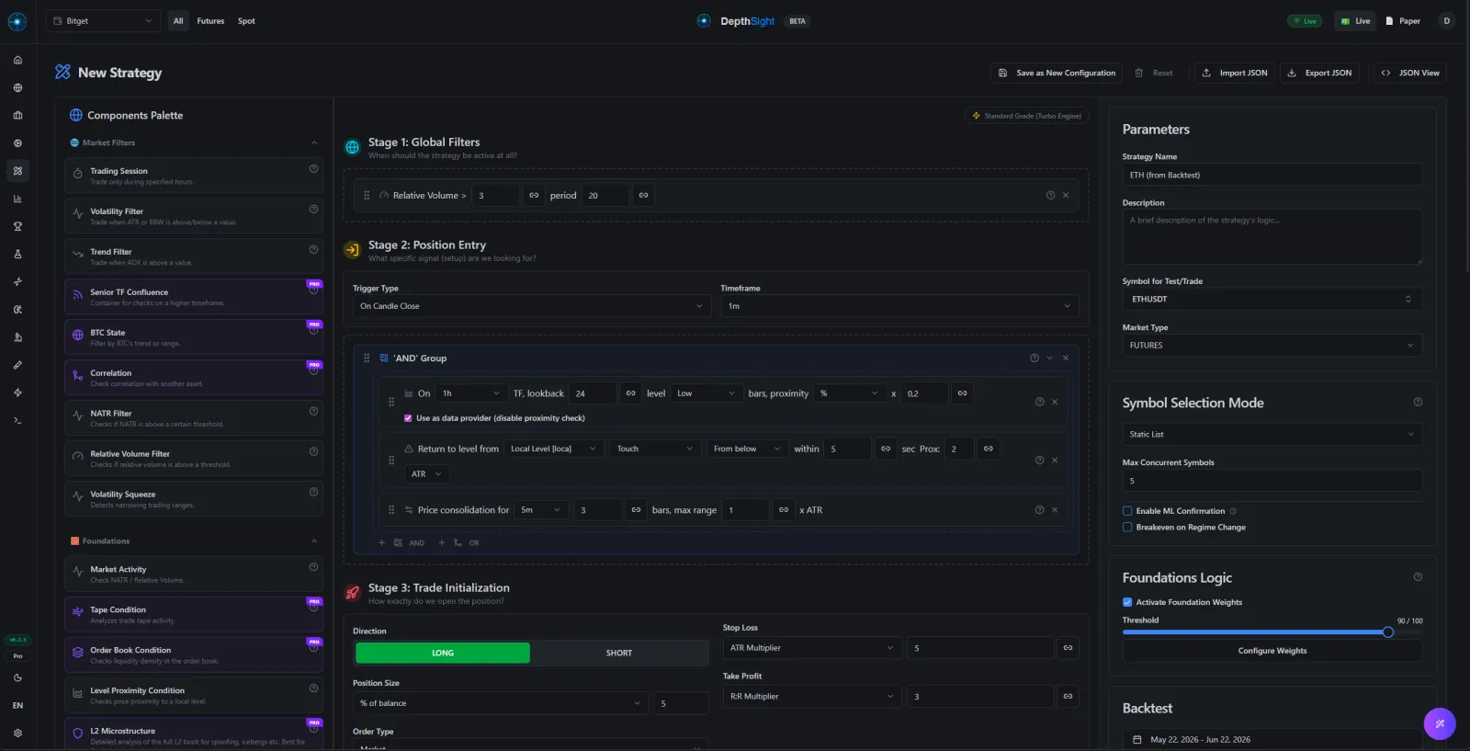Select LONG direction
The width and height of the screenshot is (1470, 751).
(443, 653)
